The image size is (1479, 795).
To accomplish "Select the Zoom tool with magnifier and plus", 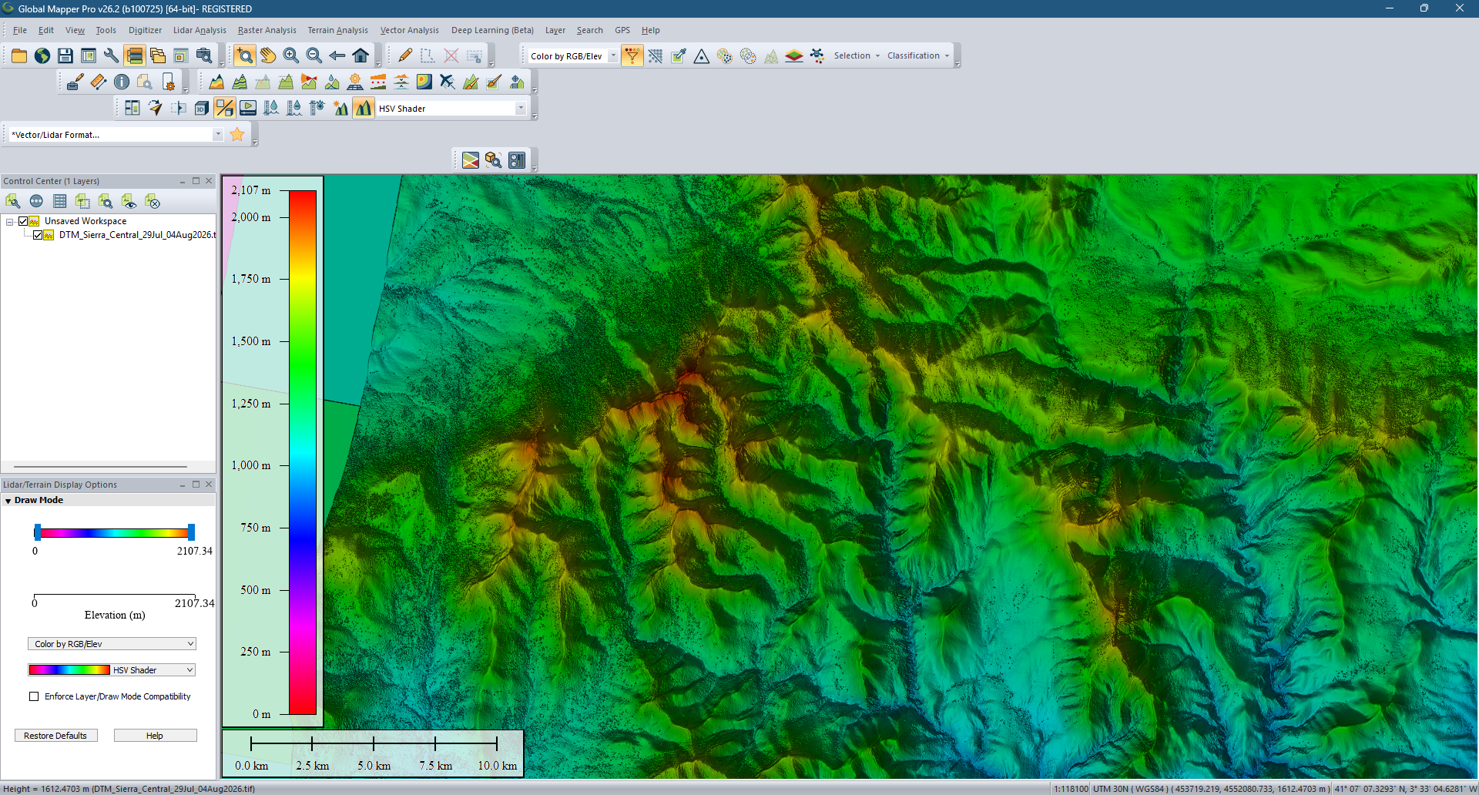I will pos(245,55).
